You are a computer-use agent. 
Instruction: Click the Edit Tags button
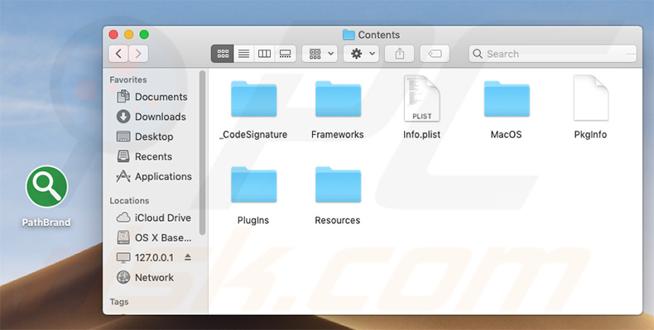[x=435, y=54]
